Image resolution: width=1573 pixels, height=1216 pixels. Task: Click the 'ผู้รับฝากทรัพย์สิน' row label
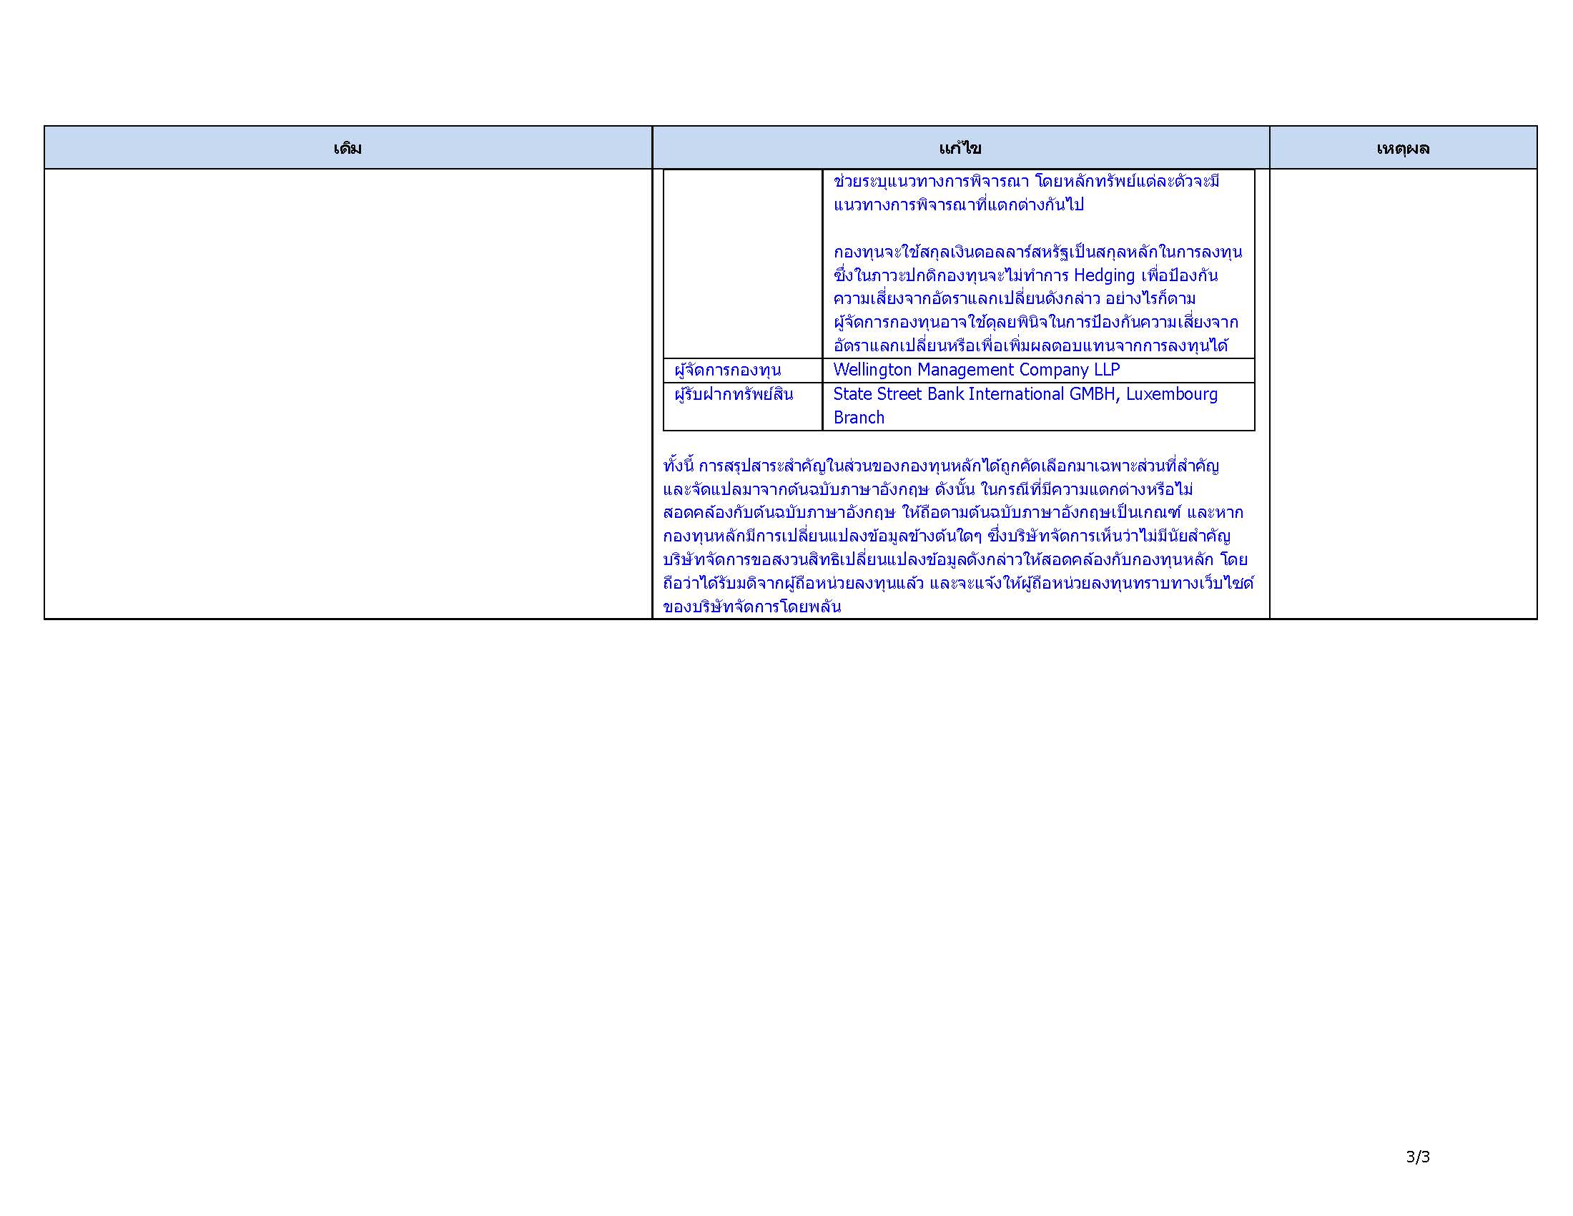tap(733, 394)
